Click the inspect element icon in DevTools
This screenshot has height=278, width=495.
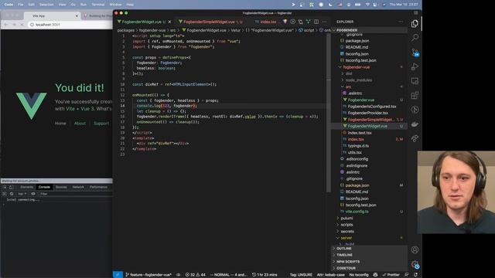[x=5, y=187]
